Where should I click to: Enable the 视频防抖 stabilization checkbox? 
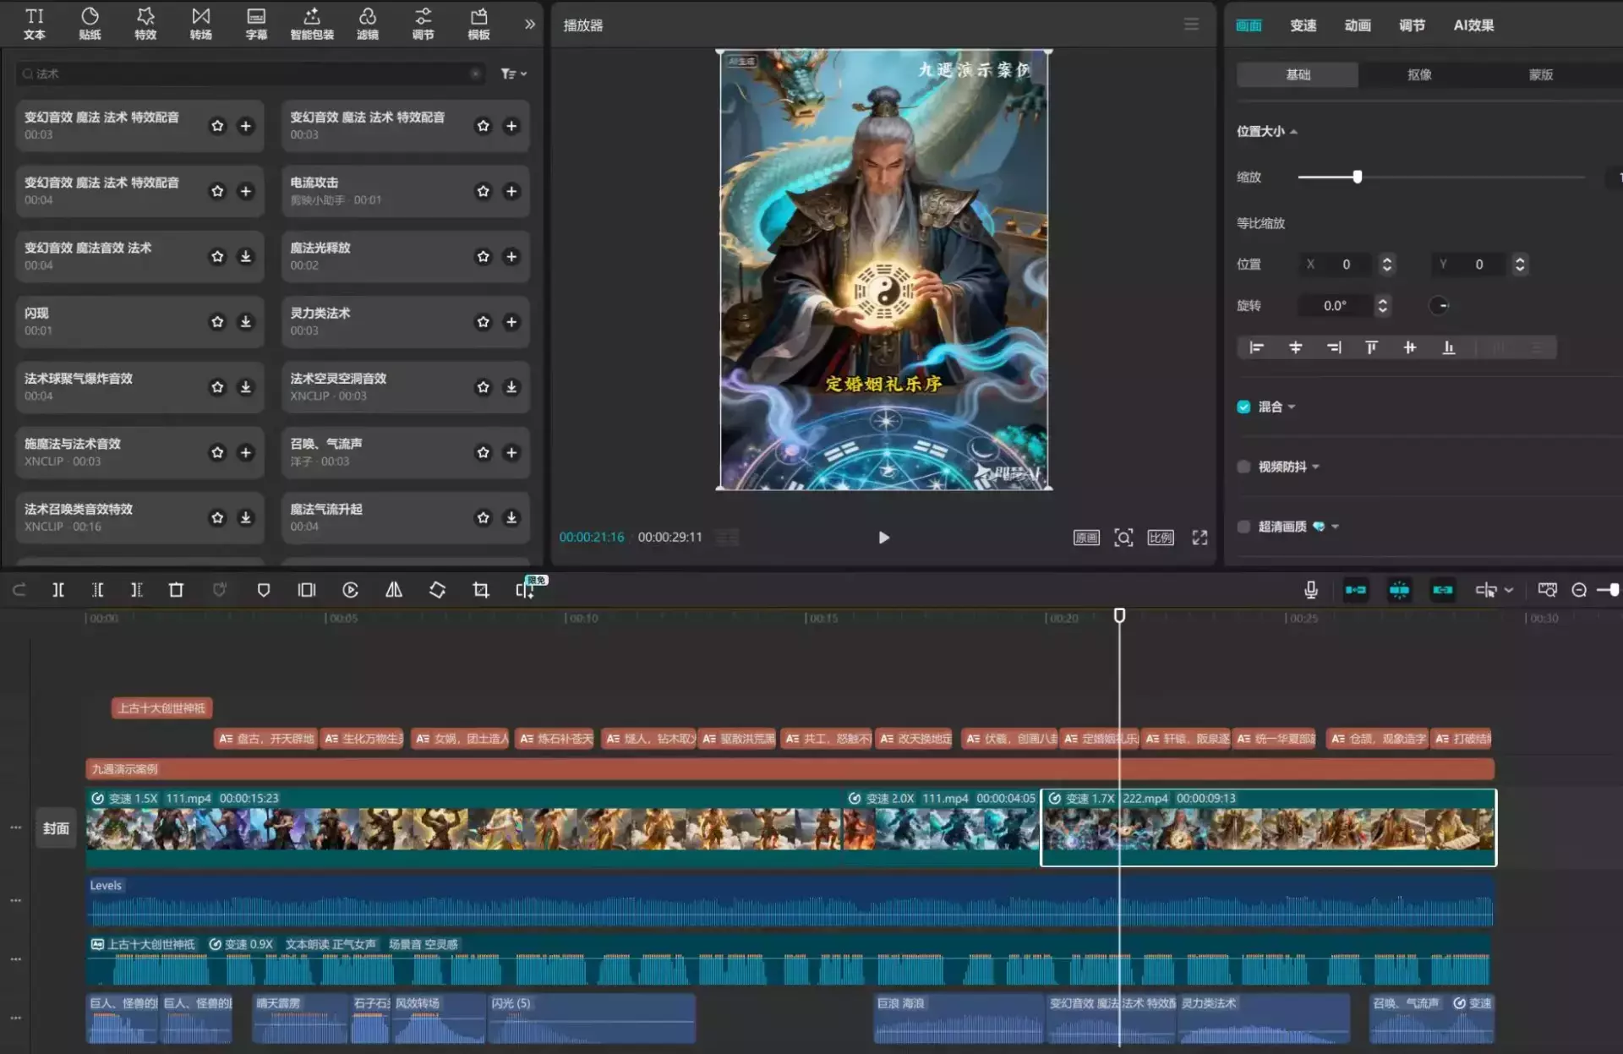[x=1243, y=467]
